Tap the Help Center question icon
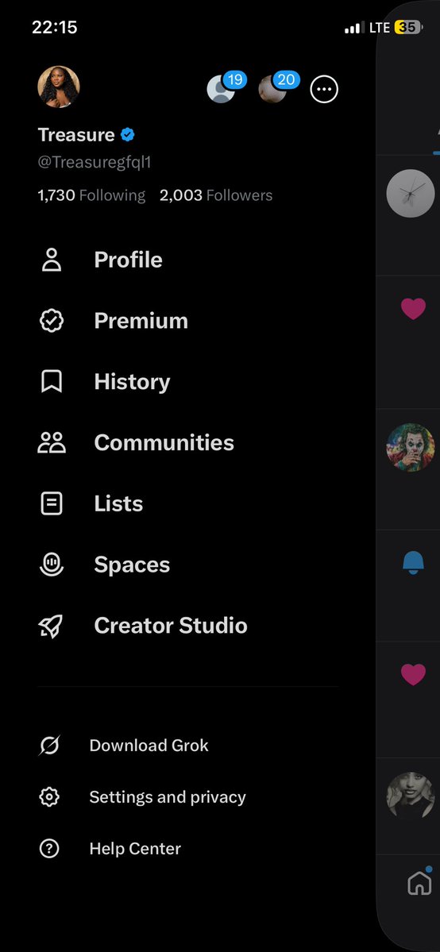 point(49,848)
